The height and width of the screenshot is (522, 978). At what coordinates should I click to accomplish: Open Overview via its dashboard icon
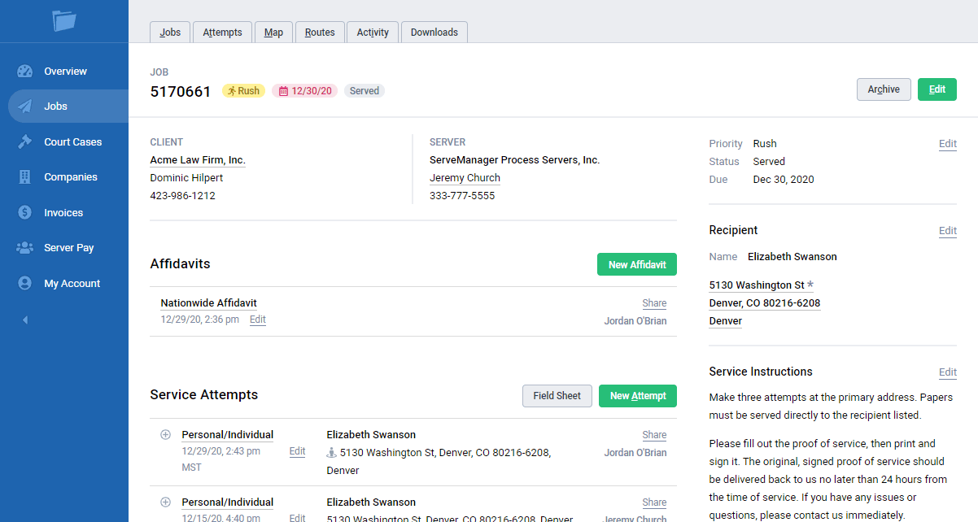point(25,71)
